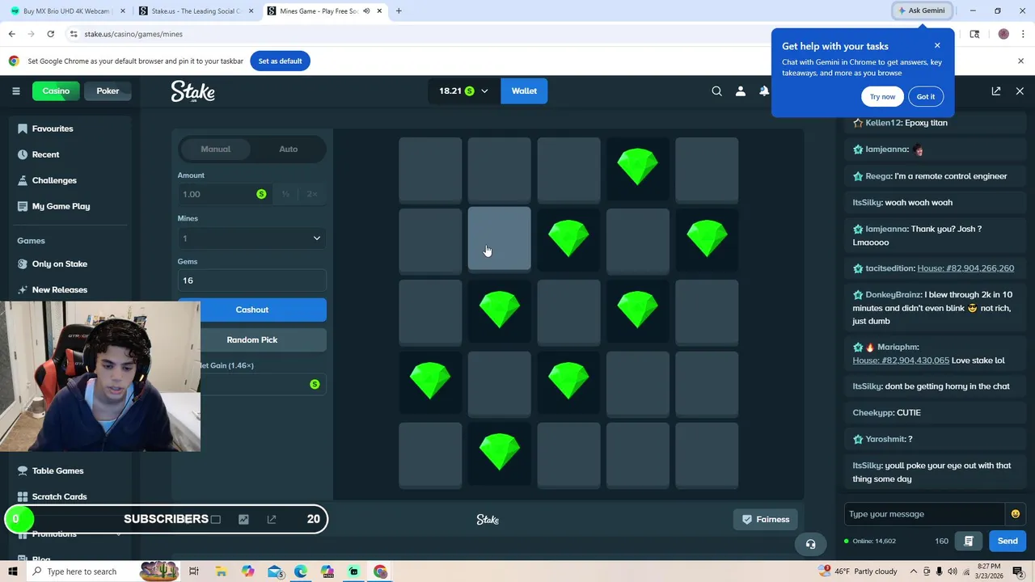Open Windows Start menu
The width and height of the screenshot is (1035, 582).
pos(12,571)
